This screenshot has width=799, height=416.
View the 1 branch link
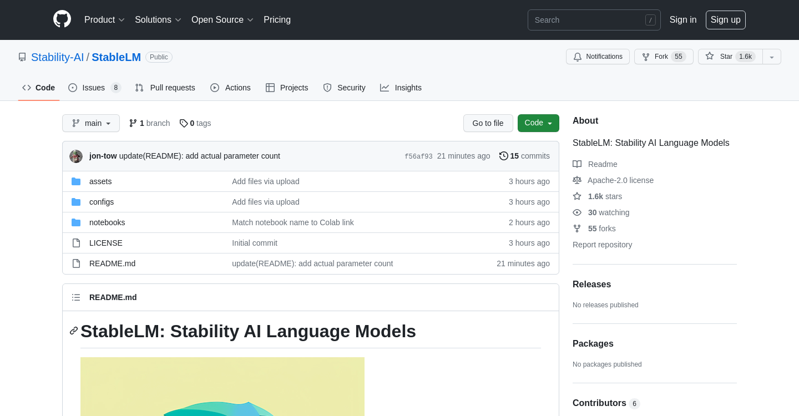point(150,123)
